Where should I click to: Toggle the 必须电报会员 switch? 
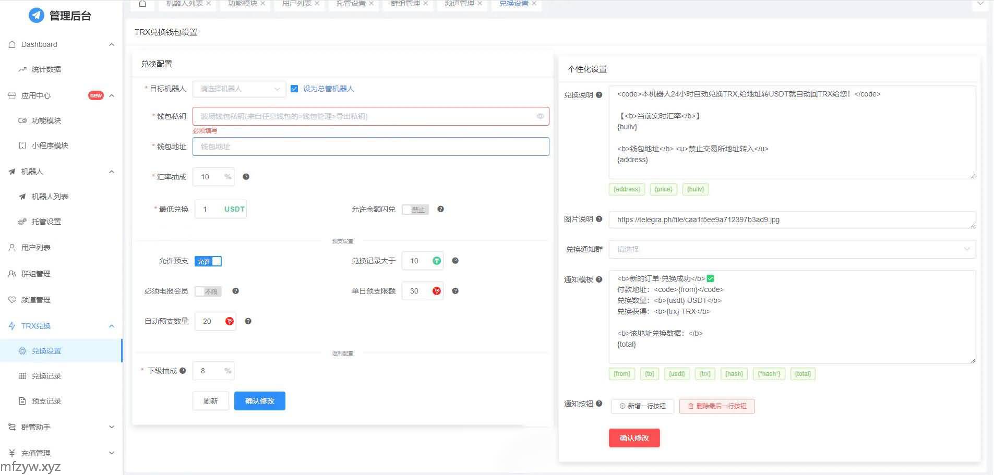(x=208, y=291)
